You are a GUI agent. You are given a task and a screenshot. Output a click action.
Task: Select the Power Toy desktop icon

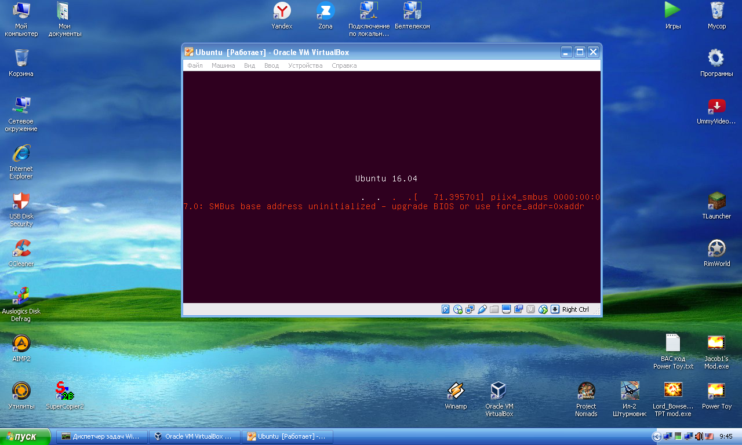tap(717, 395)
